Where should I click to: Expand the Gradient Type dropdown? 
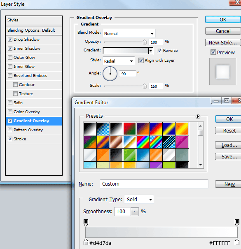139,199
